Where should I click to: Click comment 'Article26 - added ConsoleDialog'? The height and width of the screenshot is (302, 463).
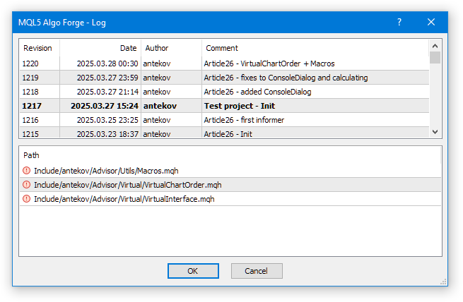click(257, 92)
